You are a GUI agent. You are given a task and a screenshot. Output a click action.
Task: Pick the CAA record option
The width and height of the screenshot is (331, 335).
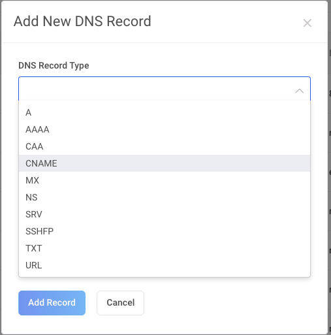click(x=165, y=146)
